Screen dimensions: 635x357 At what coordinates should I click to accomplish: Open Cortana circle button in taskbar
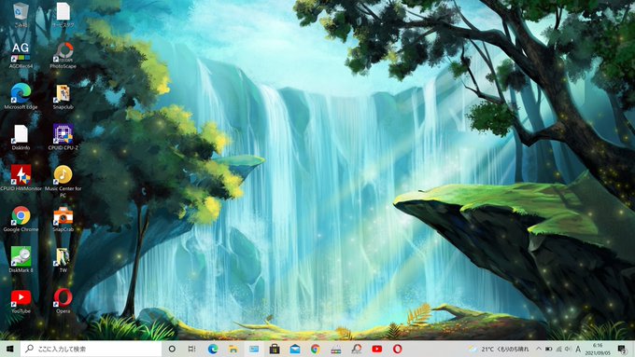[x=172, y=349]
